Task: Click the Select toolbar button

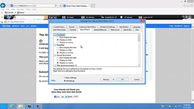Action: click(x=21, y=13)
